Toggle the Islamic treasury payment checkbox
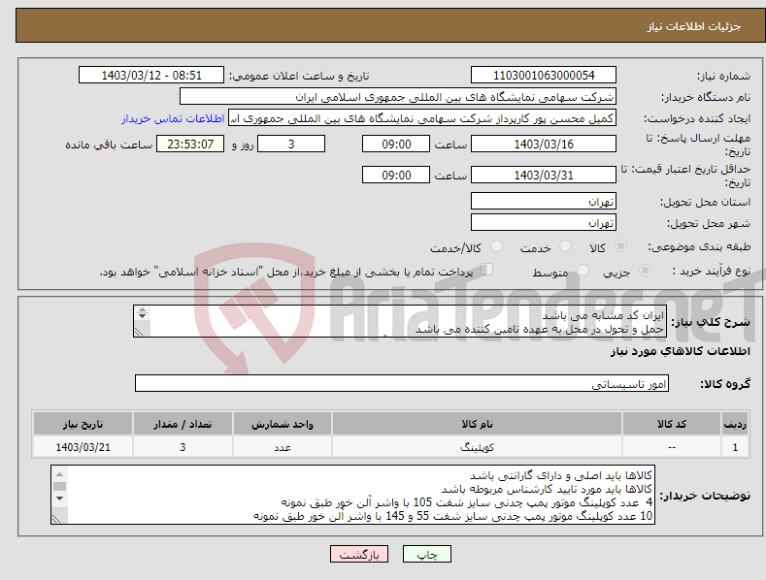 (487, 269)
